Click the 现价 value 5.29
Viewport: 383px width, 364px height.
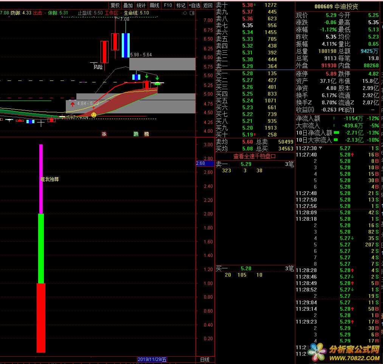tap(331, 15)
